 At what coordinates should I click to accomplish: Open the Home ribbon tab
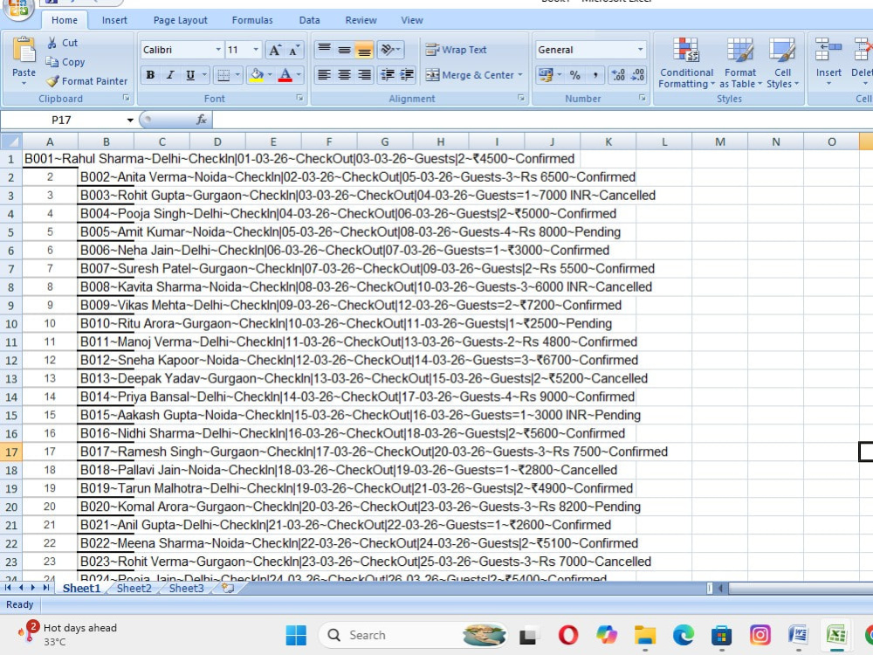[x=65, y=20]
